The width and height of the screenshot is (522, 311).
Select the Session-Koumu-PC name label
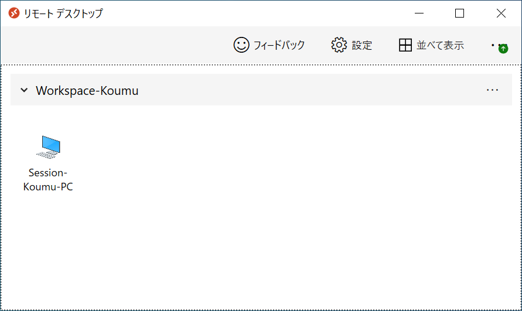[48, 180]
